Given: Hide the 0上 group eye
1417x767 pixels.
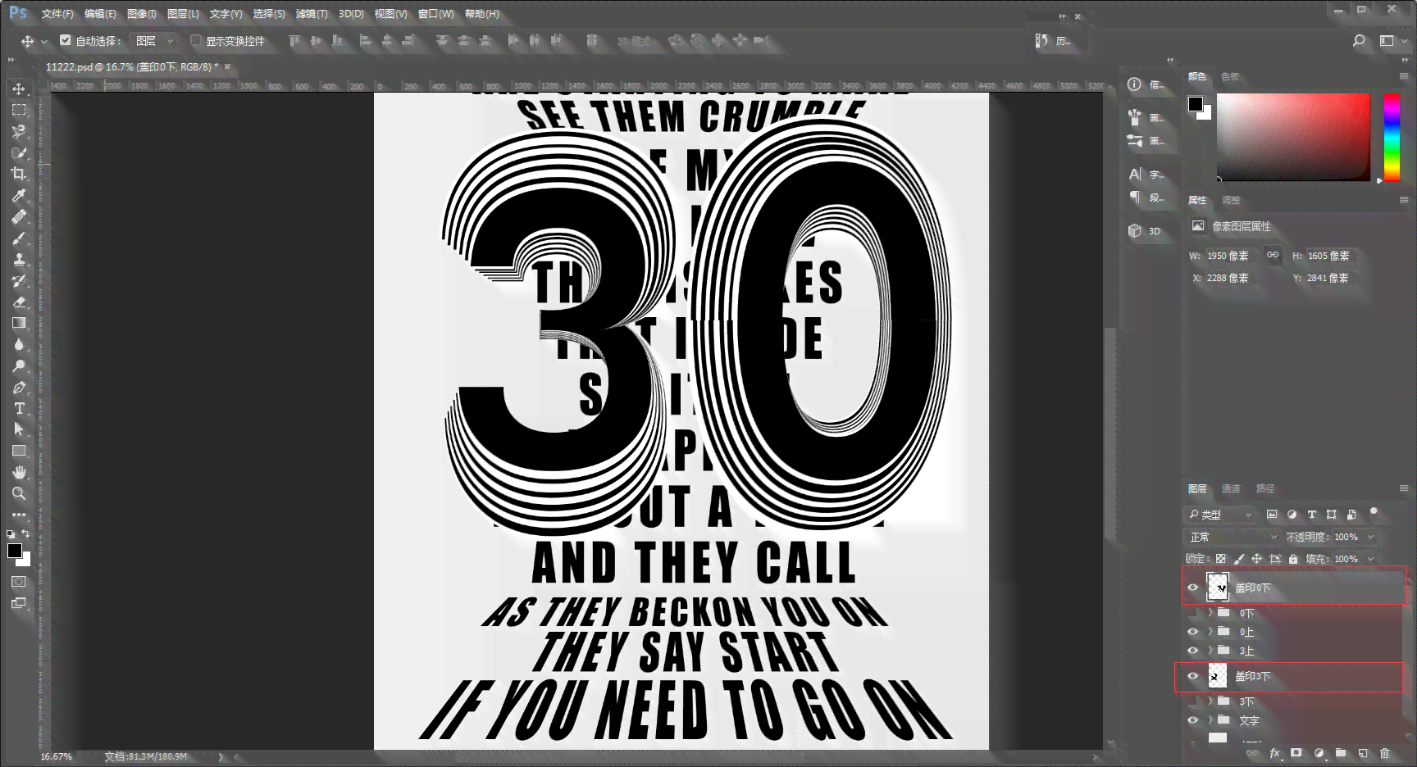Looking at the screenshot, I should 1193,632.
